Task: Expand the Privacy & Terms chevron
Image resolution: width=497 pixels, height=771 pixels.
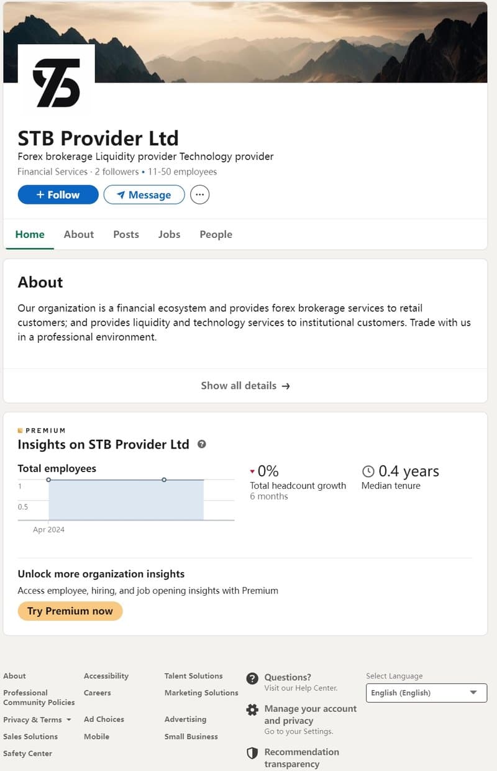Action: pos(68,719)
